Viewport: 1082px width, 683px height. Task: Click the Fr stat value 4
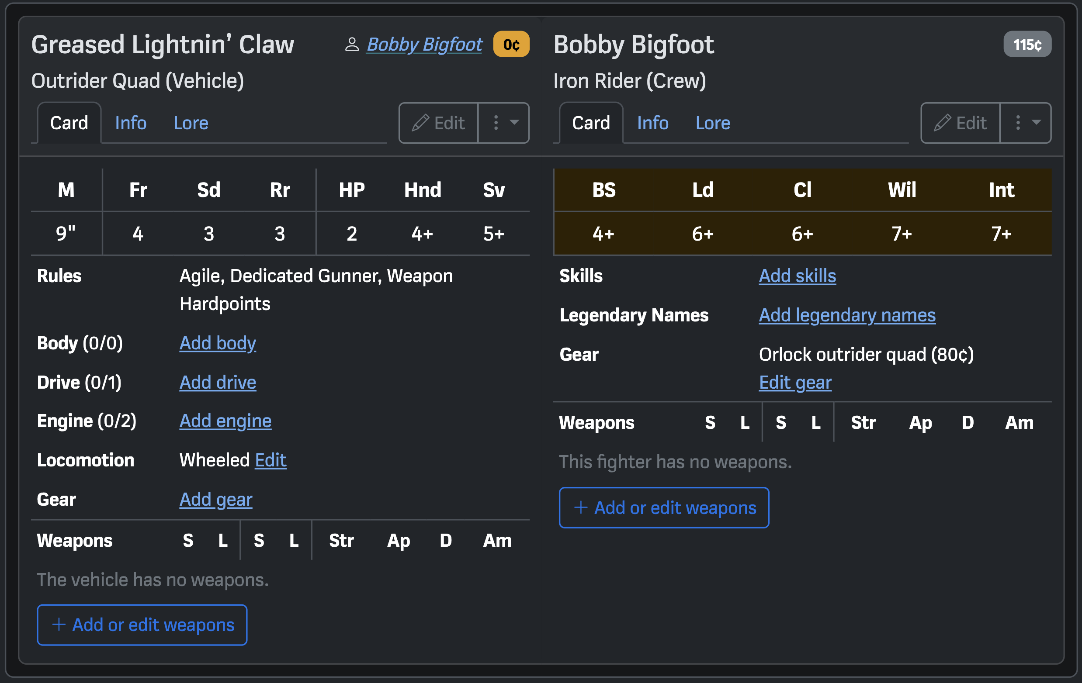(138, 234)
